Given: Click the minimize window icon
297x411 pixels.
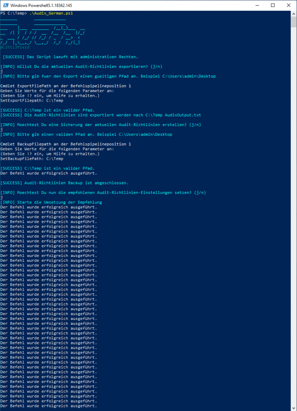Looking at the screenshot, I should tap(257, 5).
